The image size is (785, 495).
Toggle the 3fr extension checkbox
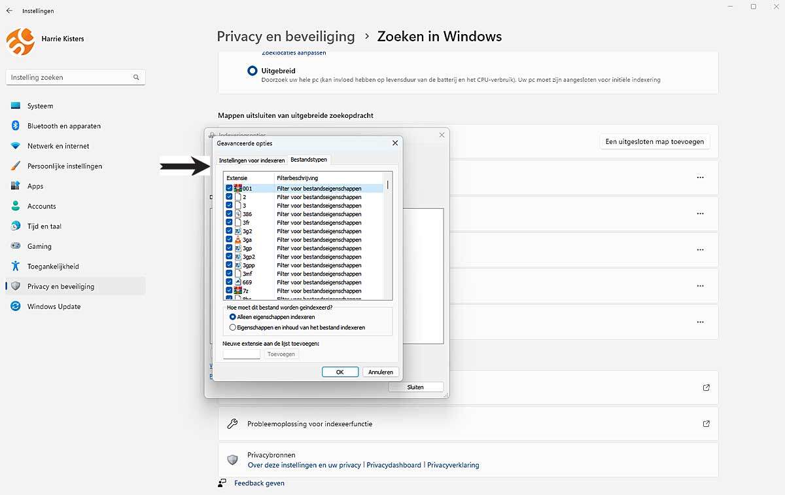click(x=229, y=223)
